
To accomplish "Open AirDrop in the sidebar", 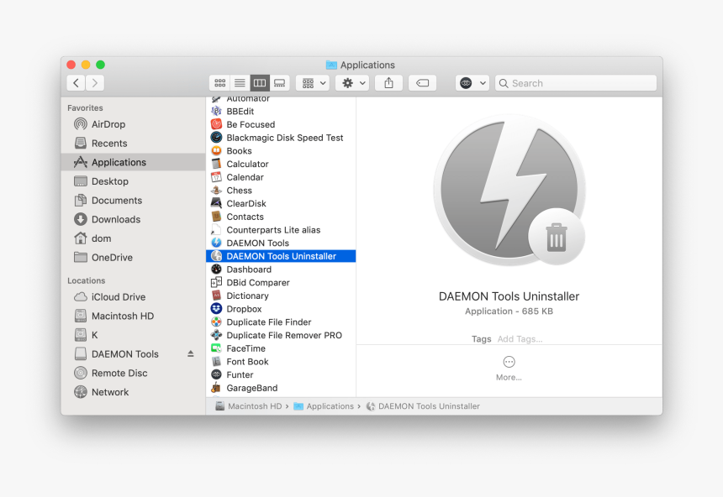I will pos(133,124).
